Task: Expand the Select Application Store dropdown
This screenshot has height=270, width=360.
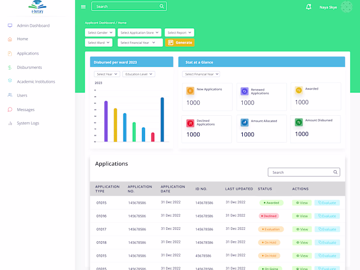Action: (x=139, y=32)
